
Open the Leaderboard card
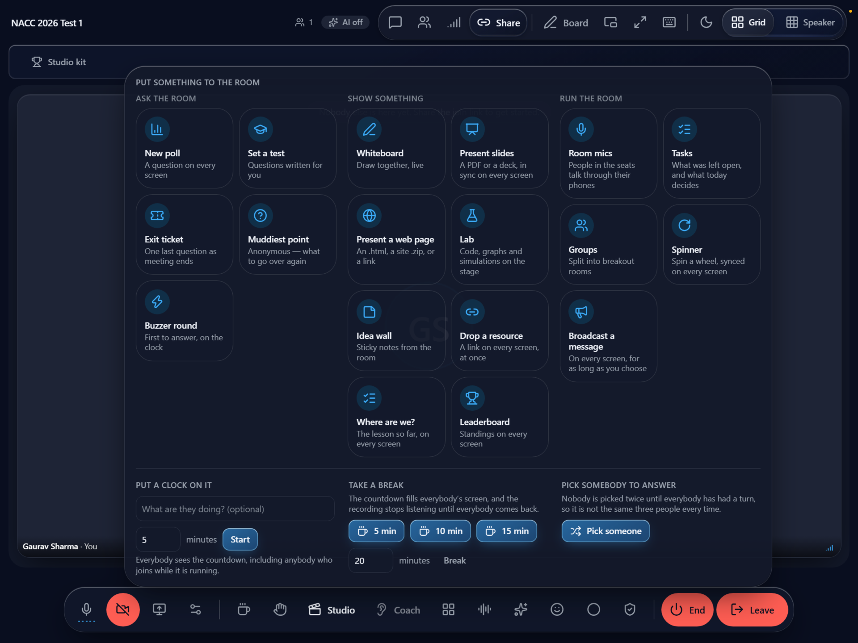coord(500,417)
